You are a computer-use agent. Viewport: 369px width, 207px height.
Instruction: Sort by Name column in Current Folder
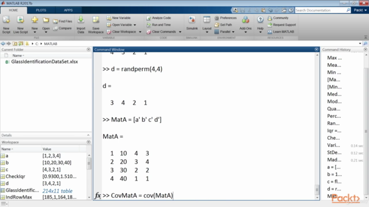(18, 56)
